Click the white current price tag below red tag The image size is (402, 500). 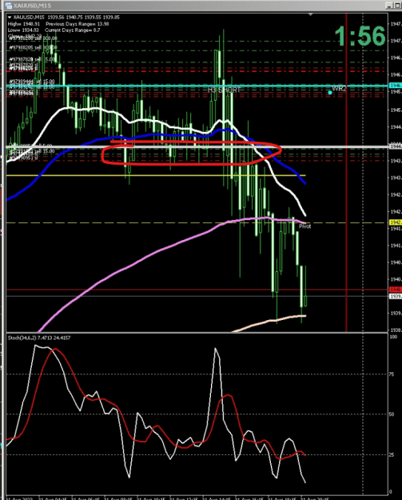click(396, 297)
